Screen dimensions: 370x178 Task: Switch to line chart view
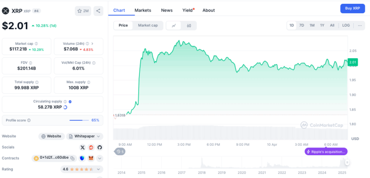click(x=174, y=25)
